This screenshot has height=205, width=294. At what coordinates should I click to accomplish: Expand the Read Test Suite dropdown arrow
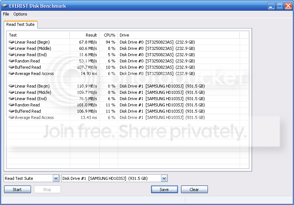[56, 178]
